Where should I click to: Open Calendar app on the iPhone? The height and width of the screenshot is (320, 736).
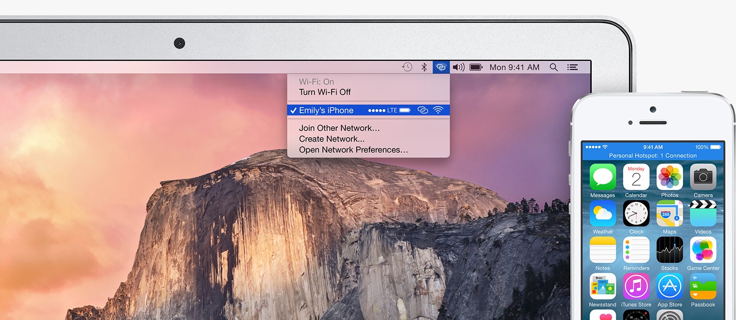(636, 177)
